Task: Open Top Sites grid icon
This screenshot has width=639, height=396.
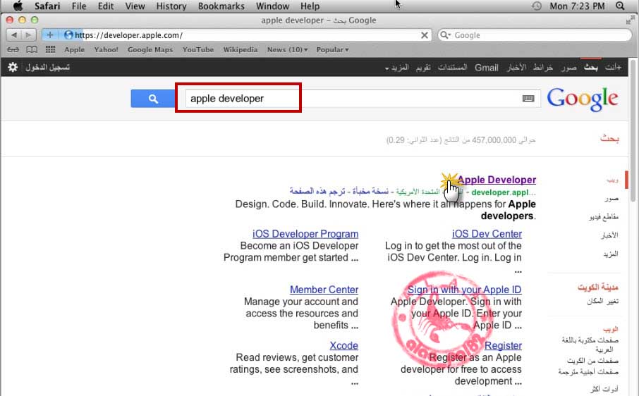Action: (50, 49)
